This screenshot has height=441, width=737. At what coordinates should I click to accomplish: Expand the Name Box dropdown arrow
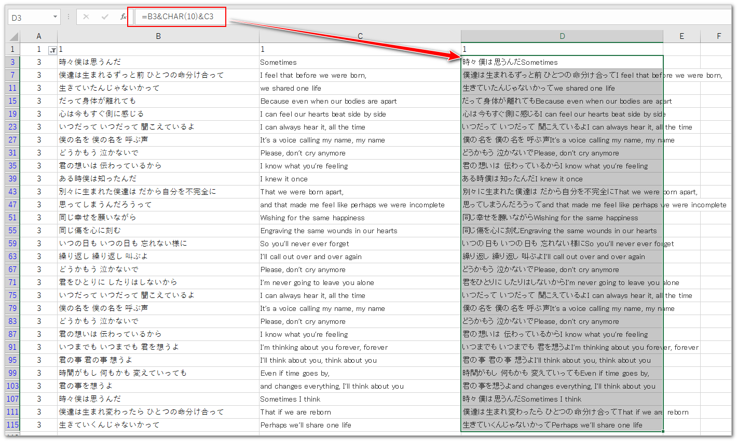coord(55,17)
